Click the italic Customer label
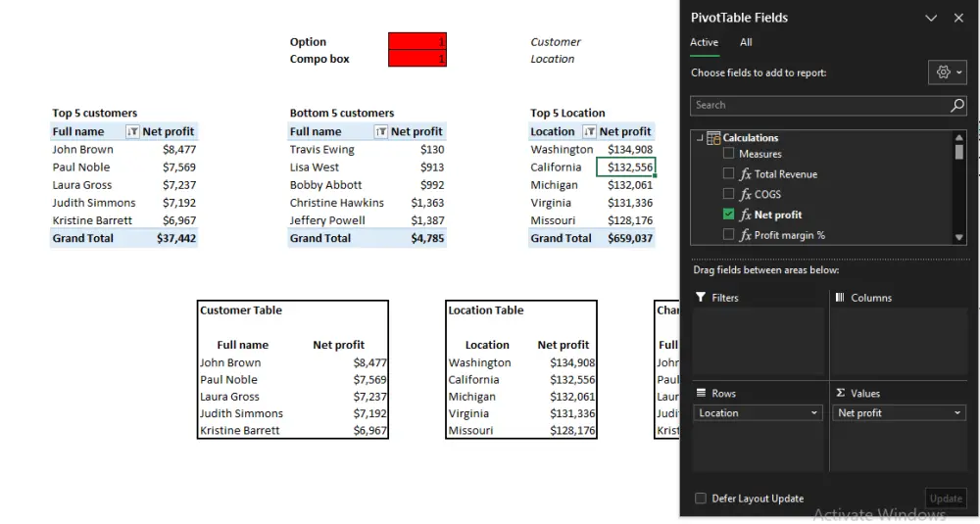 555,42
